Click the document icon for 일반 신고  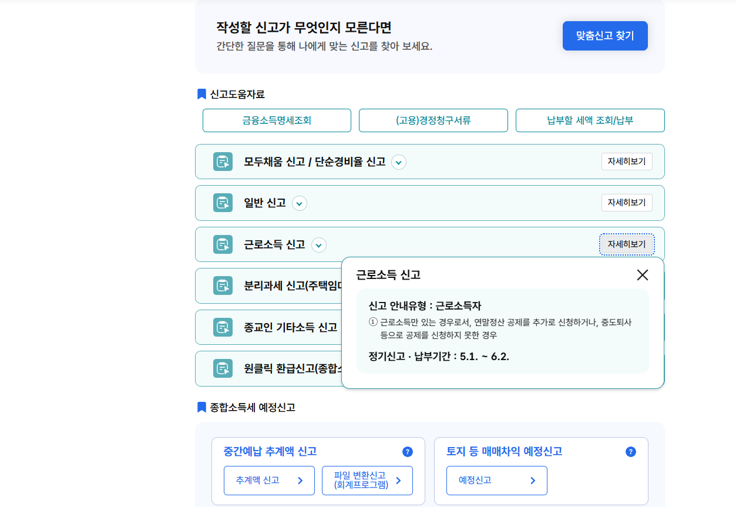(x=223, y=203)
